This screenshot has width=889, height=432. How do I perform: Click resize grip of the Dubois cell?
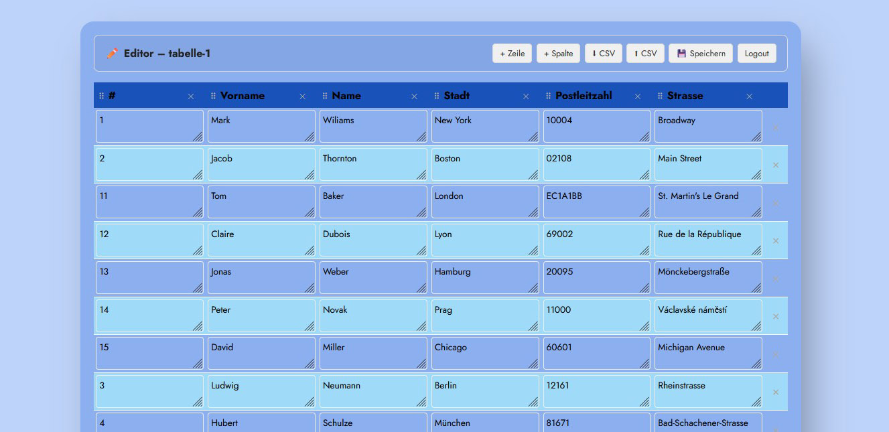[x=421, y=250]
